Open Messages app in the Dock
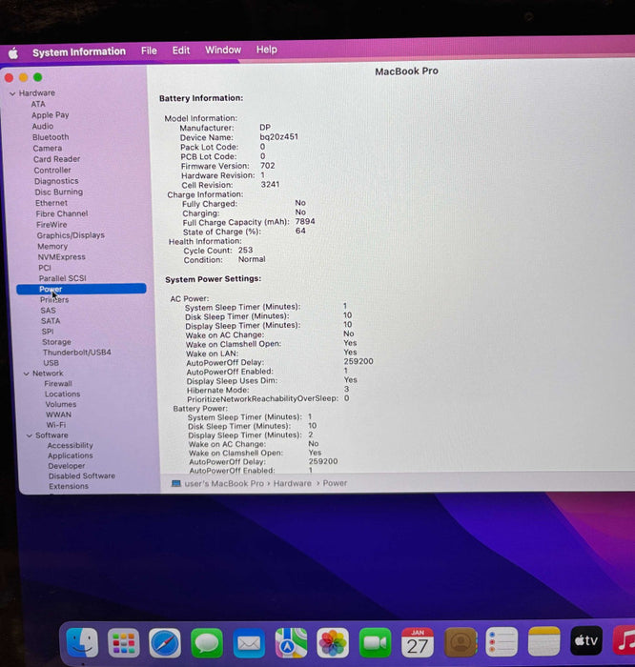This screenshot has width=635, height=667. [206, 643]
